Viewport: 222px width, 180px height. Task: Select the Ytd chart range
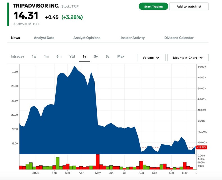[72, 57]
